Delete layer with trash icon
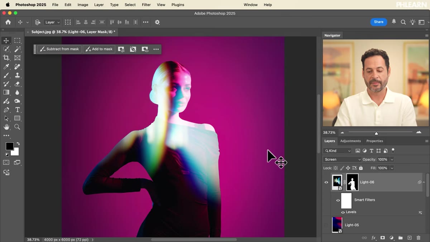This screenshot has height=242, width=430. (418, 238)
